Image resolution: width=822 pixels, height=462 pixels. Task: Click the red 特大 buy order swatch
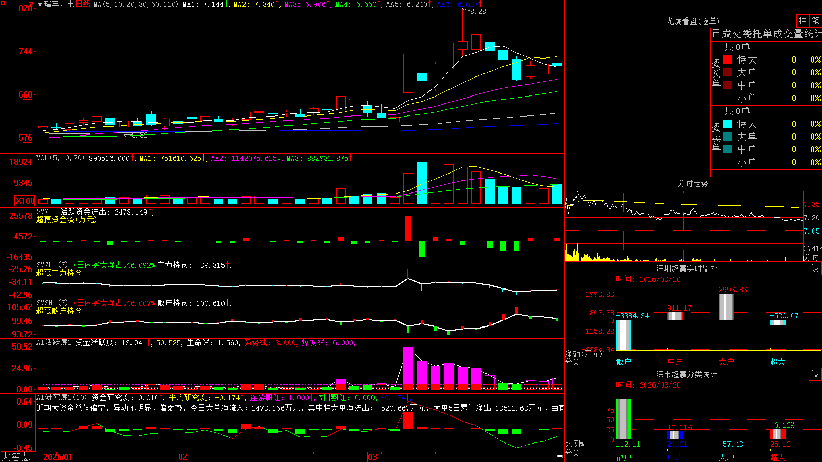point(727,60)
